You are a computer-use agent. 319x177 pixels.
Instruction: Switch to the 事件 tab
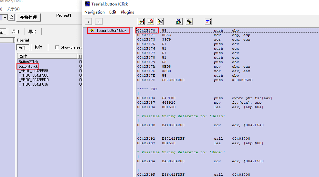(x=23, y=47)
